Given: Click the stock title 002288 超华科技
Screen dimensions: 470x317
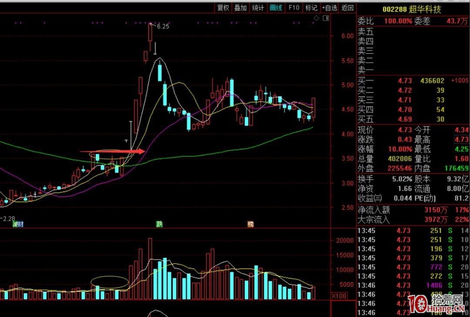Looking at the screenshot, I should [x=412, y=9].
